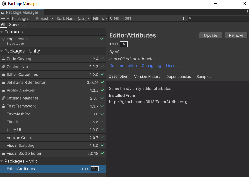Click the GitHub EditorAttributes.git URL text

tap(149, 102)
